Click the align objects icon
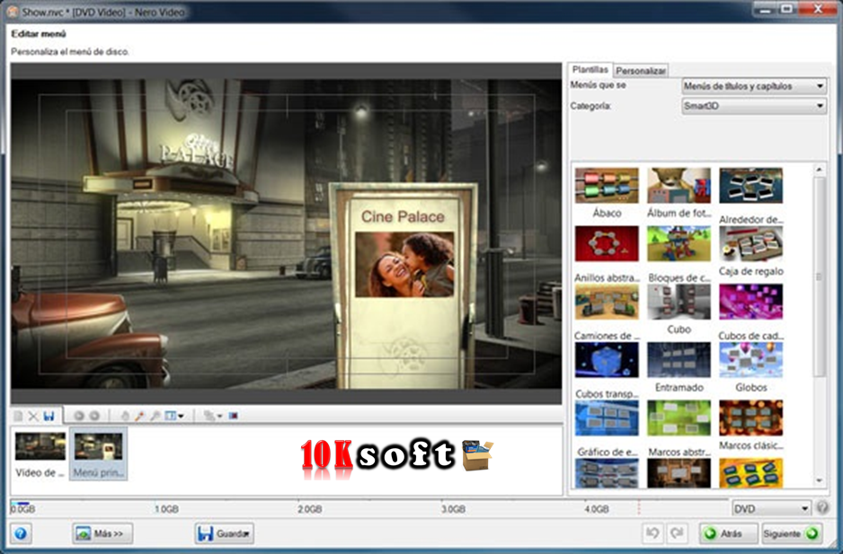843x554 pixels. [209, 416]
